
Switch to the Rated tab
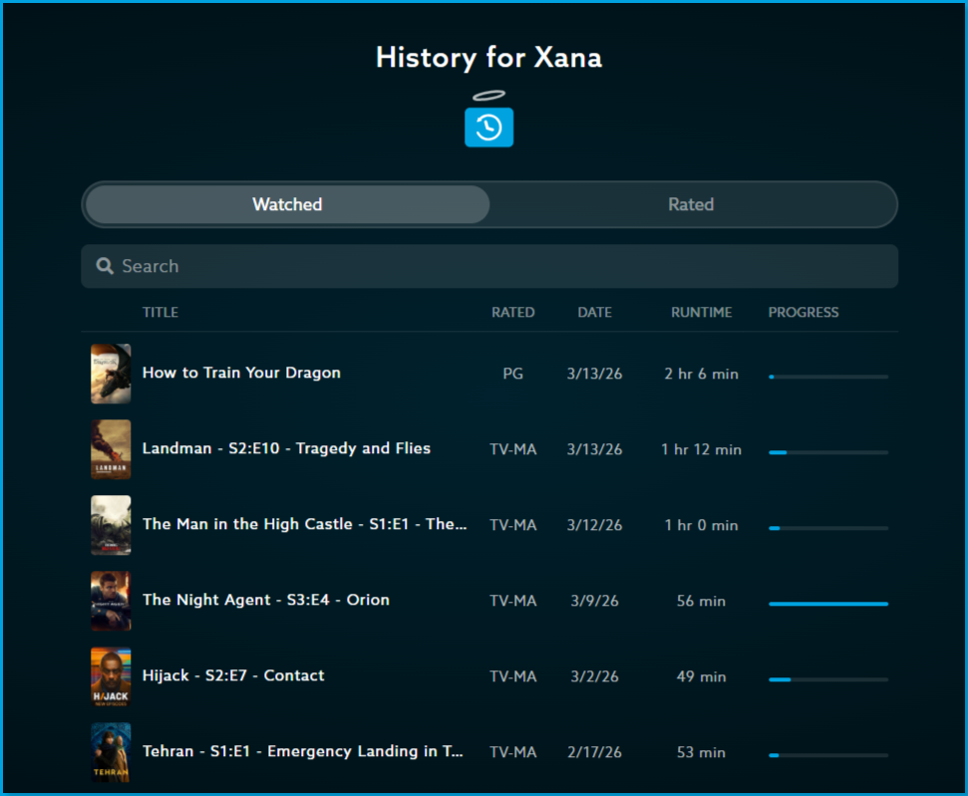691,204
